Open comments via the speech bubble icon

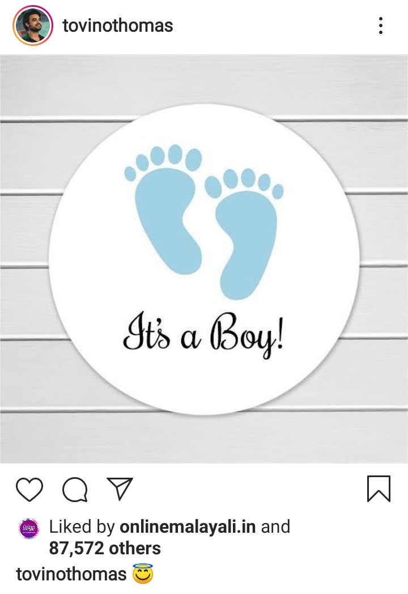tap(75, 490)
